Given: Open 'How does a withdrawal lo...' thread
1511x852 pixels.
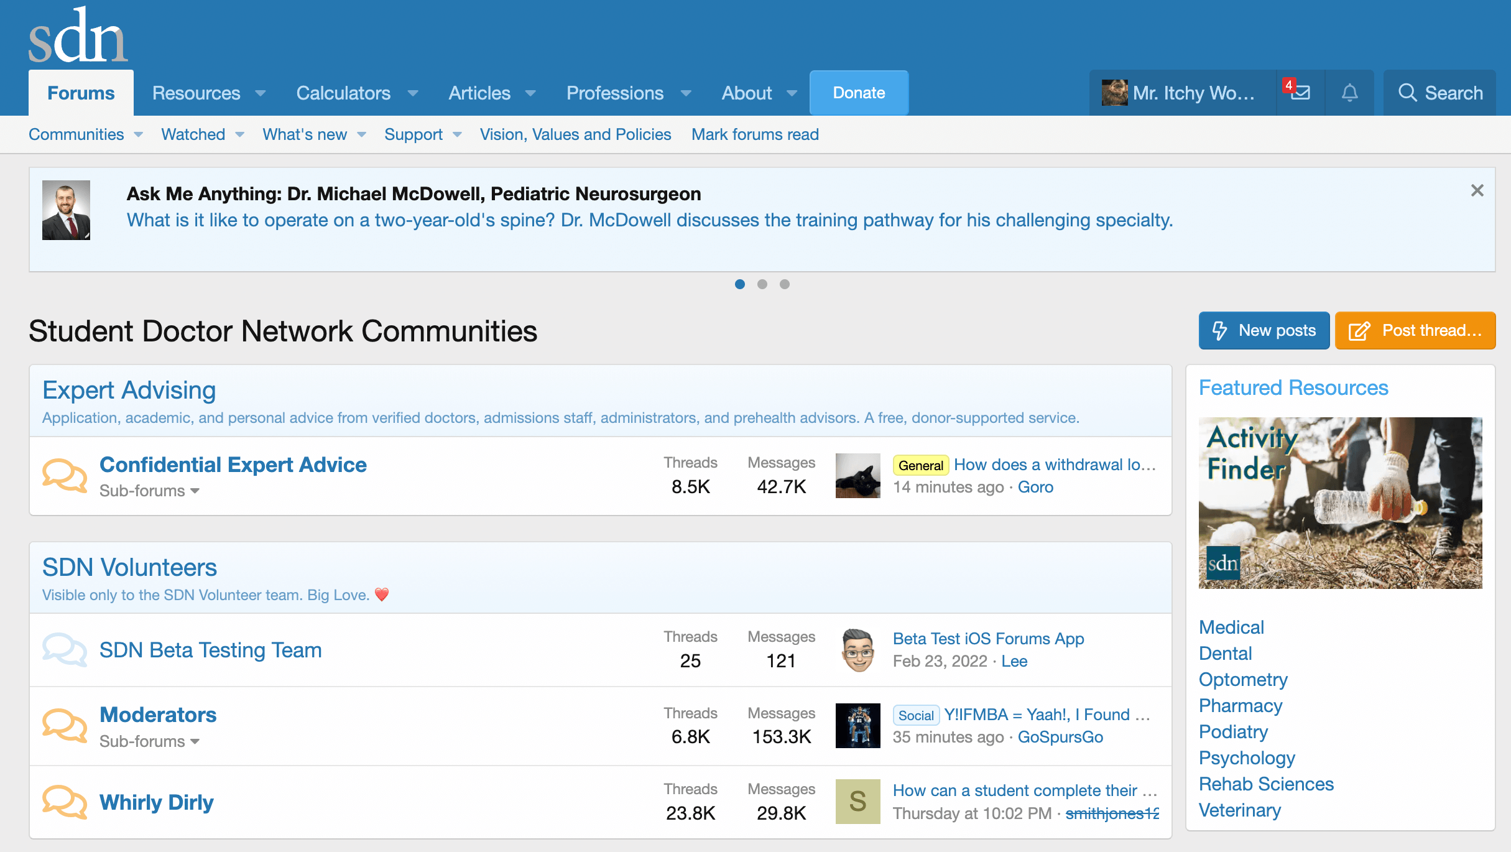Looking at the screenshot, I should [x=1055, y=465].
